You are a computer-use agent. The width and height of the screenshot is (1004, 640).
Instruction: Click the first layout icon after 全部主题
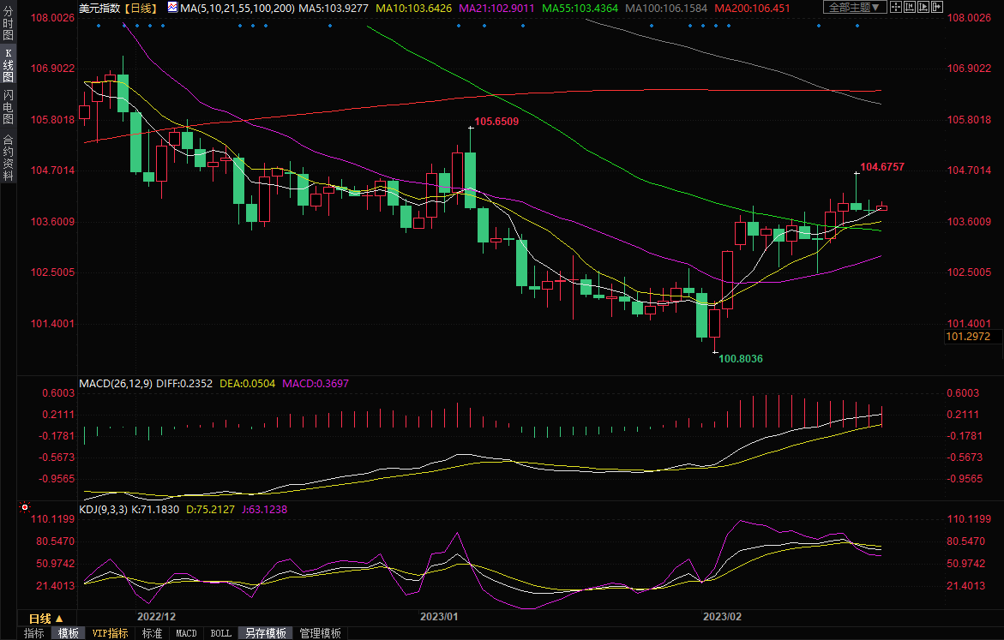pos(897,7)
